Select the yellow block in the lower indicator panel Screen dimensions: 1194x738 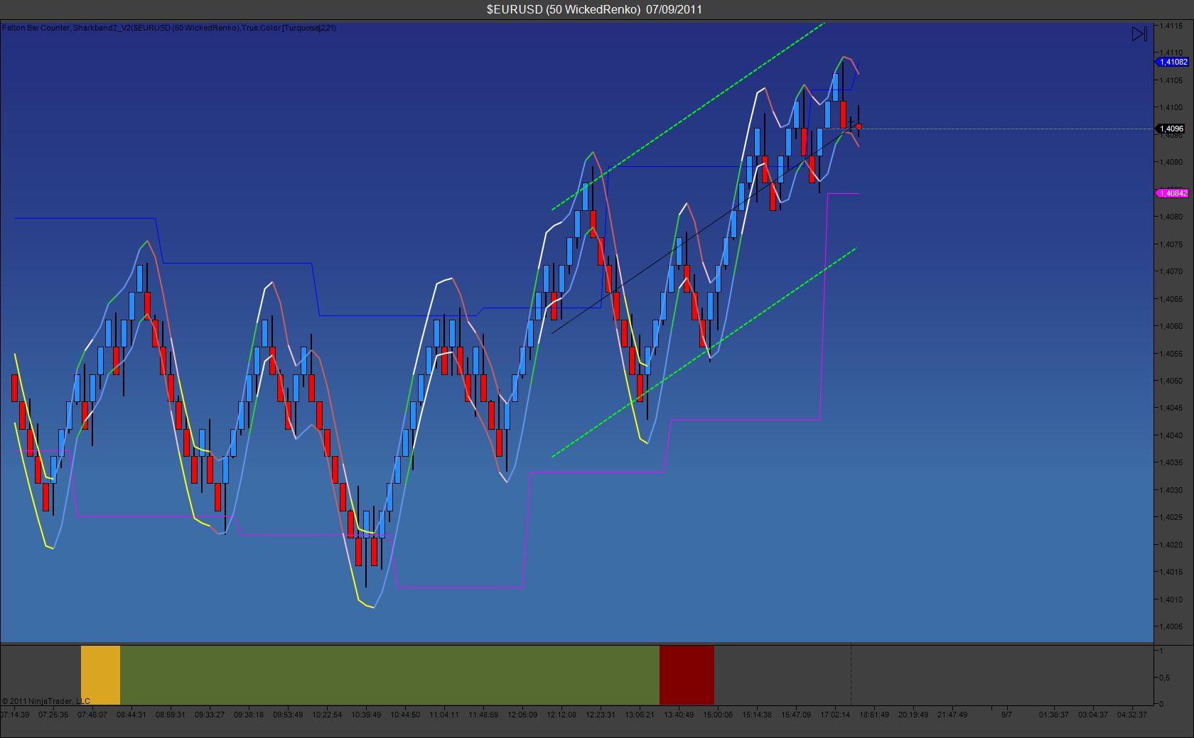pyautogui.click(x=100, y=675)
